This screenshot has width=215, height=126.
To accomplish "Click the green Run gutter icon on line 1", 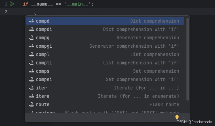I will (x=12, y=4).
